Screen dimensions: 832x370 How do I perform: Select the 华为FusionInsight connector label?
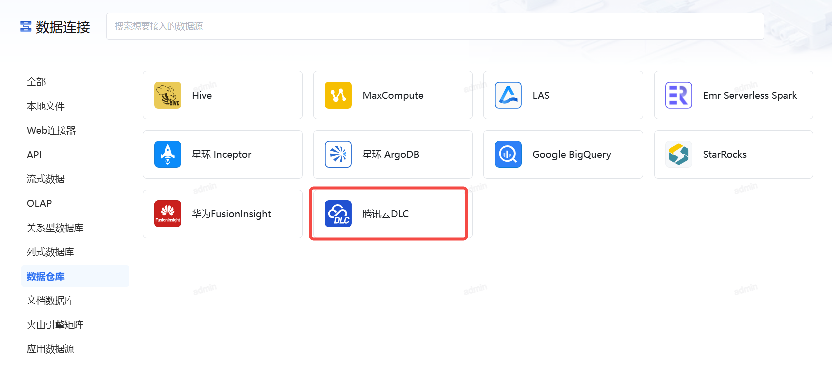231,214
